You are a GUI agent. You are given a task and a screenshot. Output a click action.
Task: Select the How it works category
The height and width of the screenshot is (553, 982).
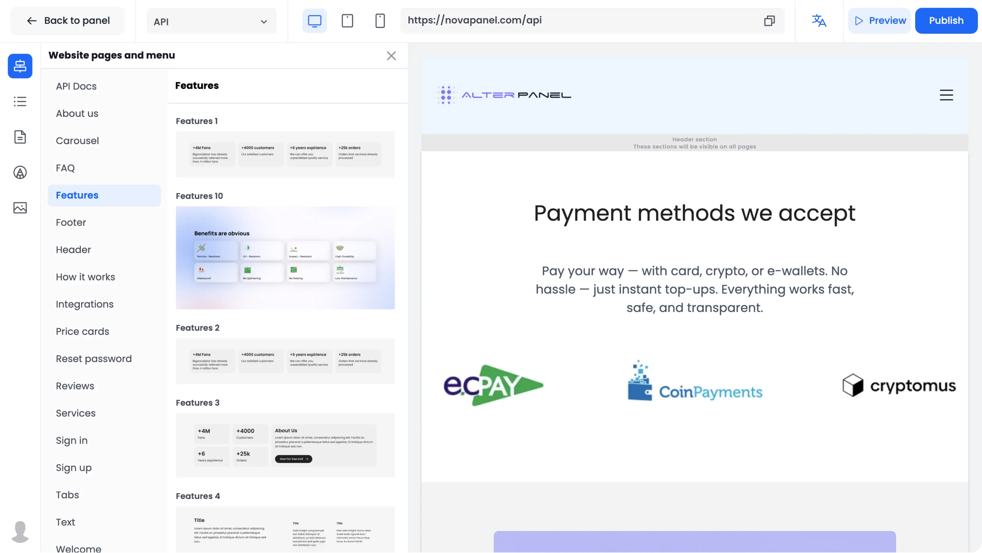104,277
